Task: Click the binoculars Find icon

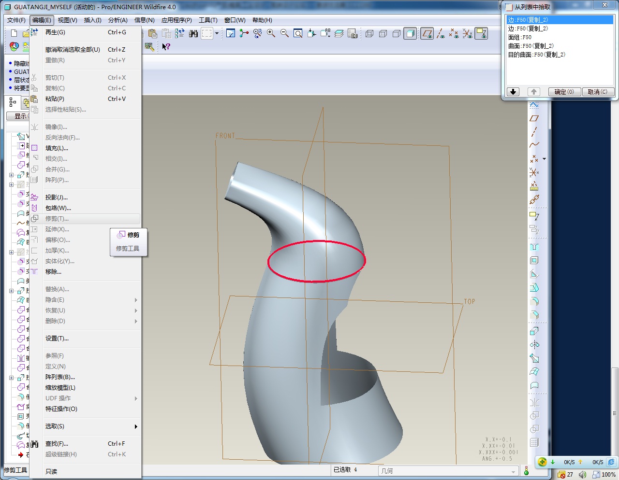Action: [x=193, y=33]
